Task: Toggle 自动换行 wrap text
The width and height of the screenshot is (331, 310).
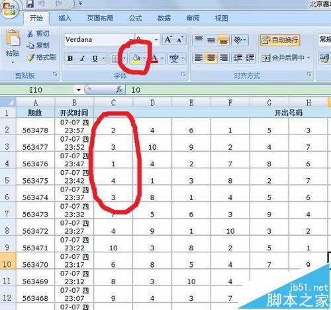Action: [x=279, y=40]
